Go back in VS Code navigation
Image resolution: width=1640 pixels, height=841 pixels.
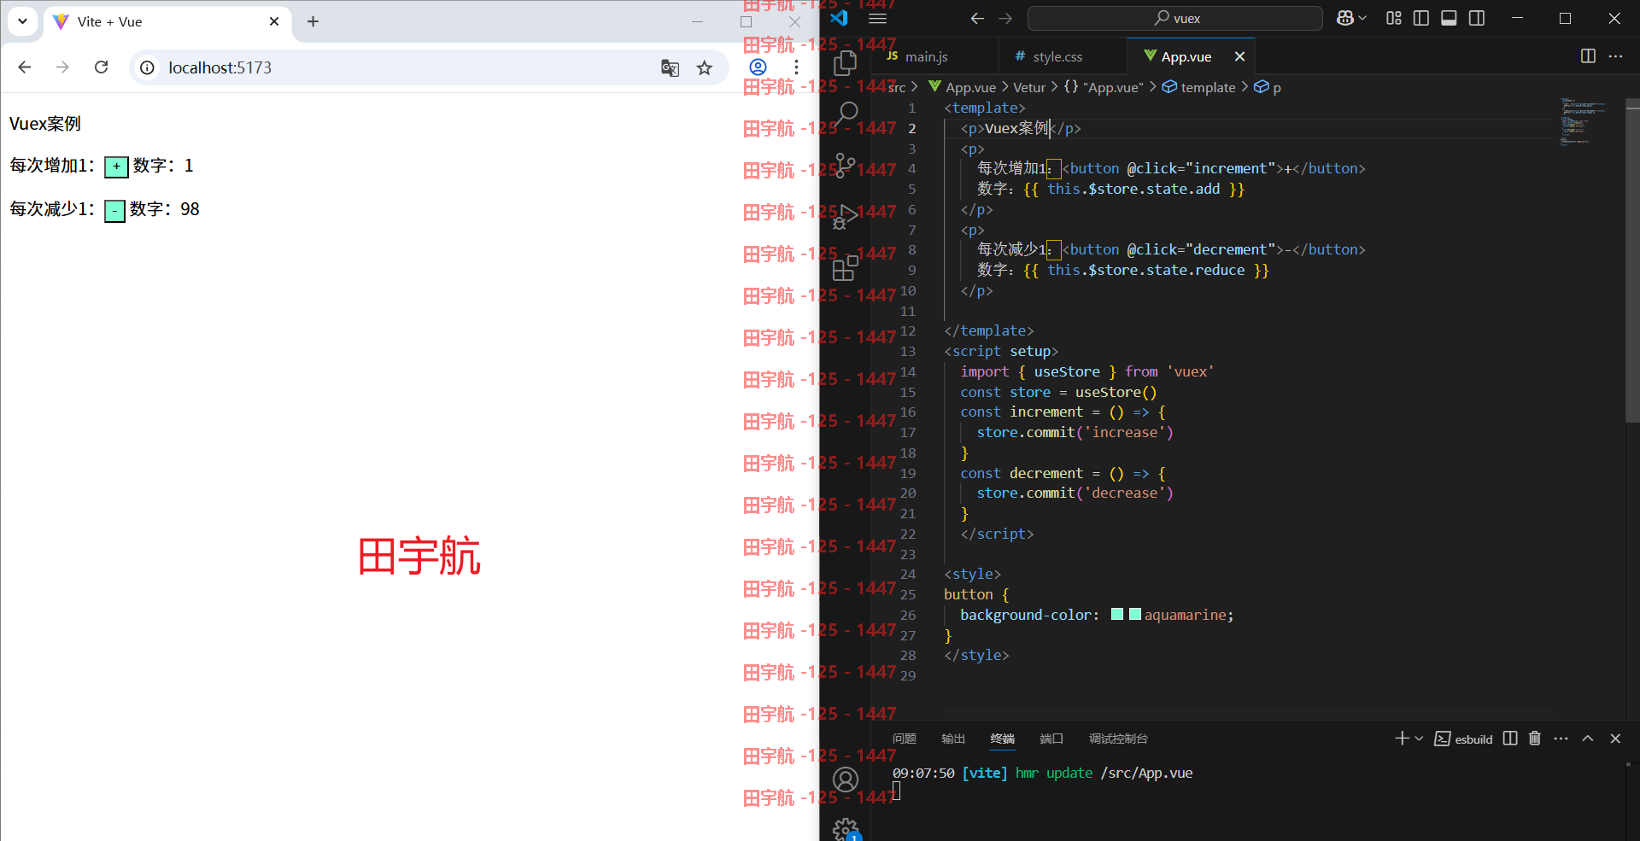coord(977,18)
